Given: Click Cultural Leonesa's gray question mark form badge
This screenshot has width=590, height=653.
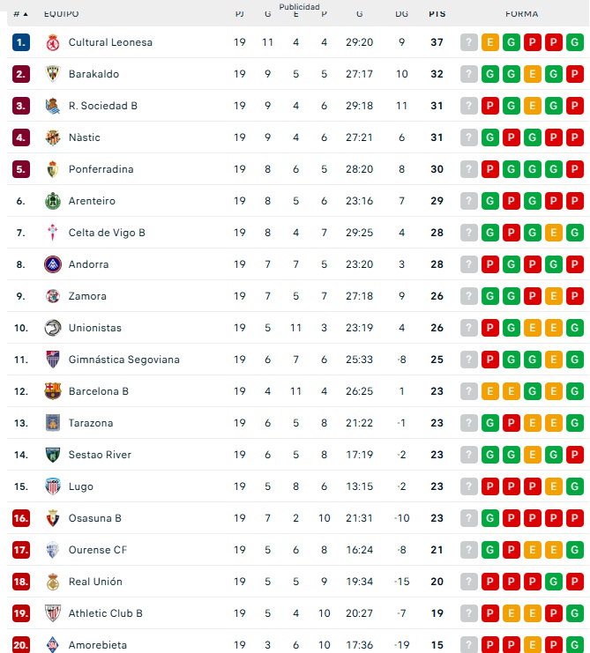Looking at the screenshot, I should point(468,42).
